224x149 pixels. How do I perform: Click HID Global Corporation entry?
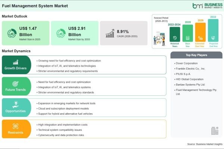tap(189, 79)
